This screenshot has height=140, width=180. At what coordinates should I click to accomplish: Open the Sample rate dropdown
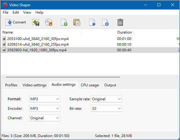tap(107, 99)
